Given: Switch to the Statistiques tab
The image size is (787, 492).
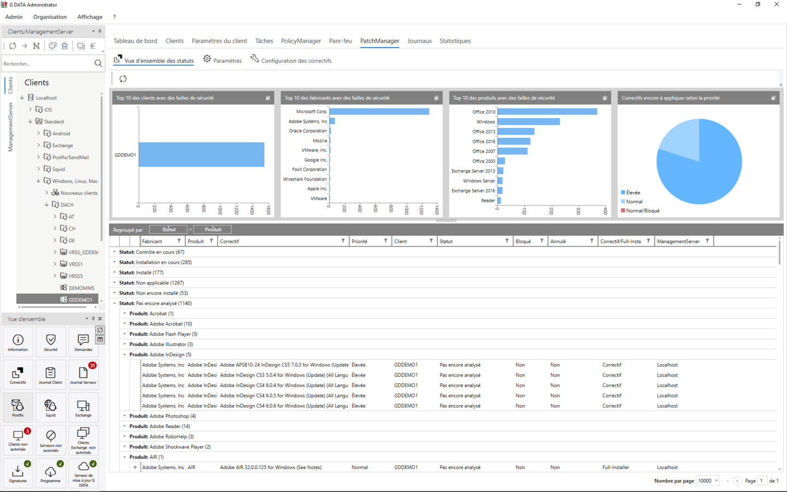Looking at the screenshot, I should coord(455,41).
